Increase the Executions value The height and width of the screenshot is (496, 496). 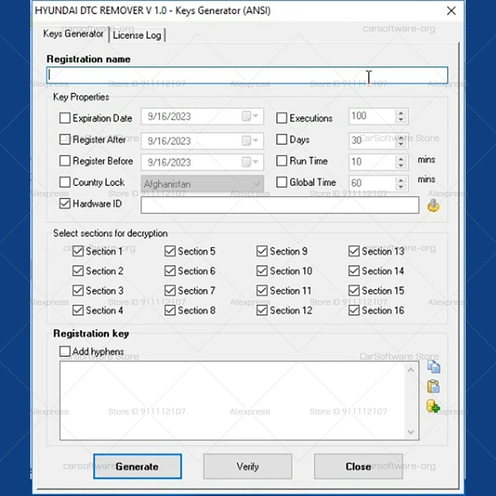[x=401, y=113]
